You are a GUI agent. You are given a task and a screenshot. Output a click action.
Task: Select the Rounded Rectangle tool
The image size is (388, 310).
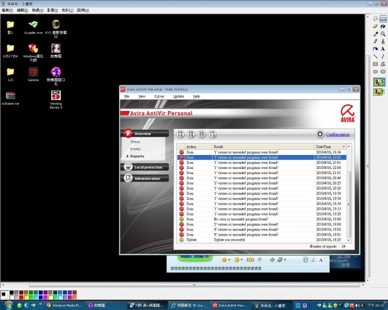tap(383, 72)
